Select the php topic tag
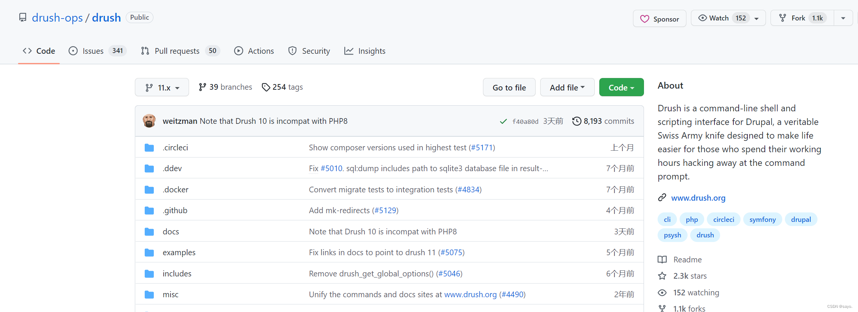The width and height of the screenshot is (858, 312). (692, 220)
